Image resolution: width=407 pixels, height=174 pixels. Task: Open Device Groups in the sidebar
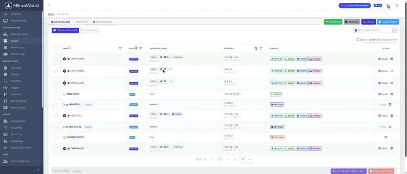[x=17, y=47]
